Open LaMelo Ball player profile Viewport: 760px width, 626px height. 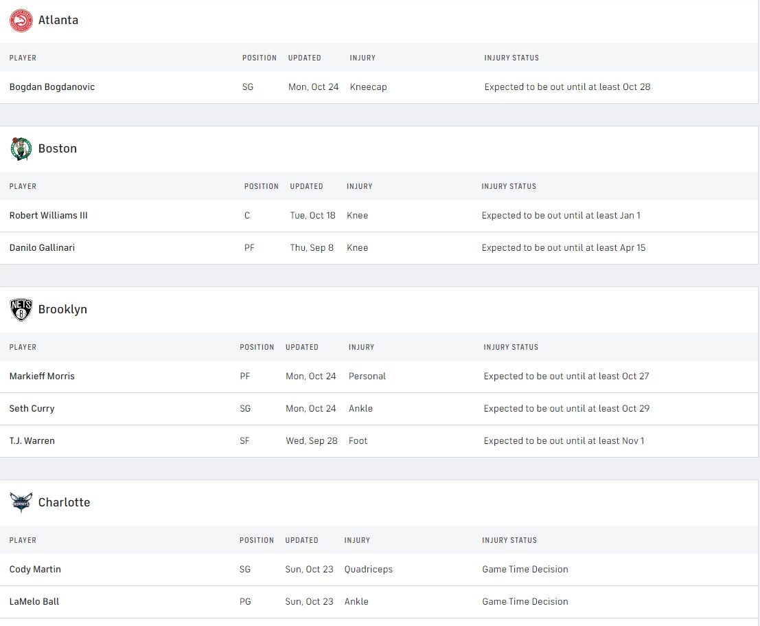click(x=34, y=601)
